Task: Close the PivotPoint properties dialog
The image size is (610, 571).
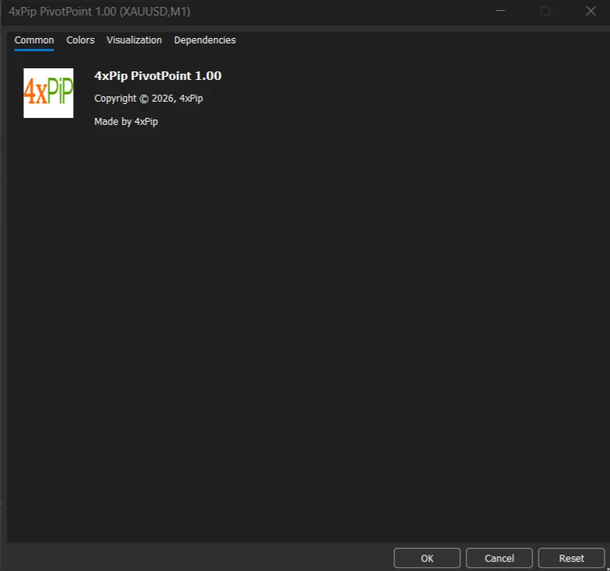Action: pyautogui.click(x=591, y=11)
